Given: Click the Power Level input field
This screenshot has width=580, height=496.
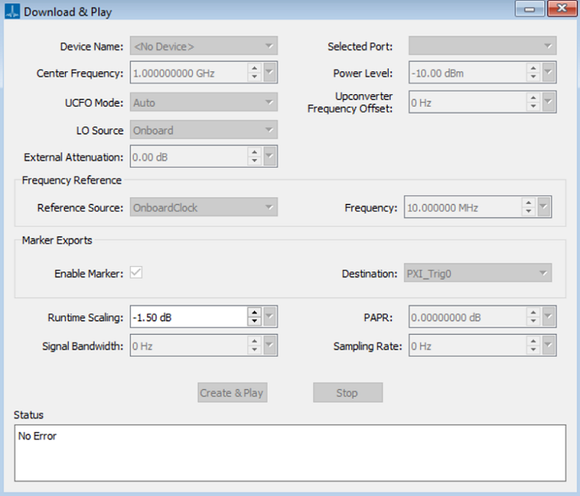Looking at the screenshot, I should coord(468,73).
